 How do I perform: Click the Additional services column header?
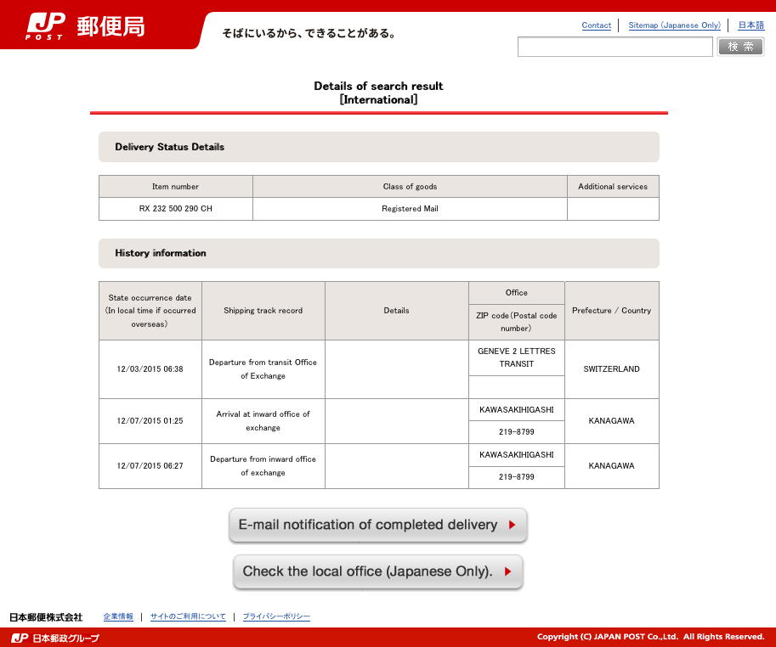tap(613, 186)
